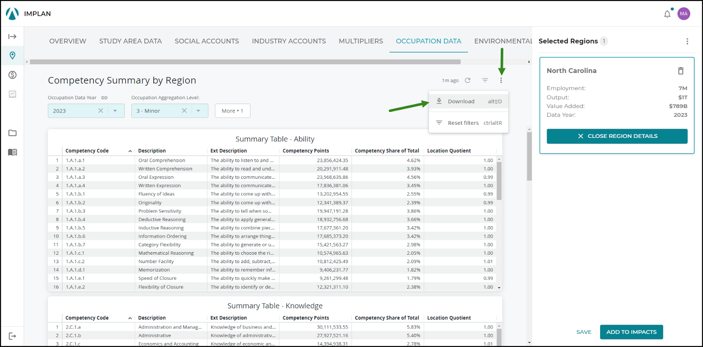Select competency code 1.A.1.b.3

(x=76, y=211)
